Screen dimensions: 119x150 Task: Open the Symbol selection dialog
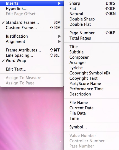click(91, 127)
